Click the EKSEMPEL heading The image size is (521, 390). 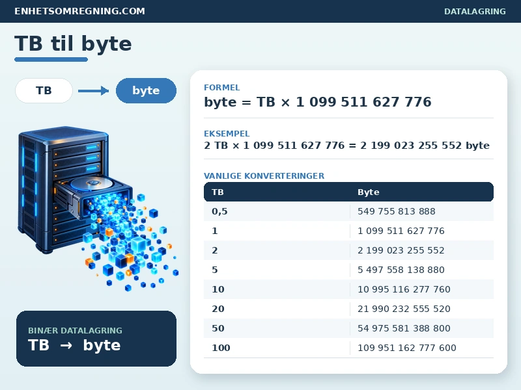click(x=227, y=134)
